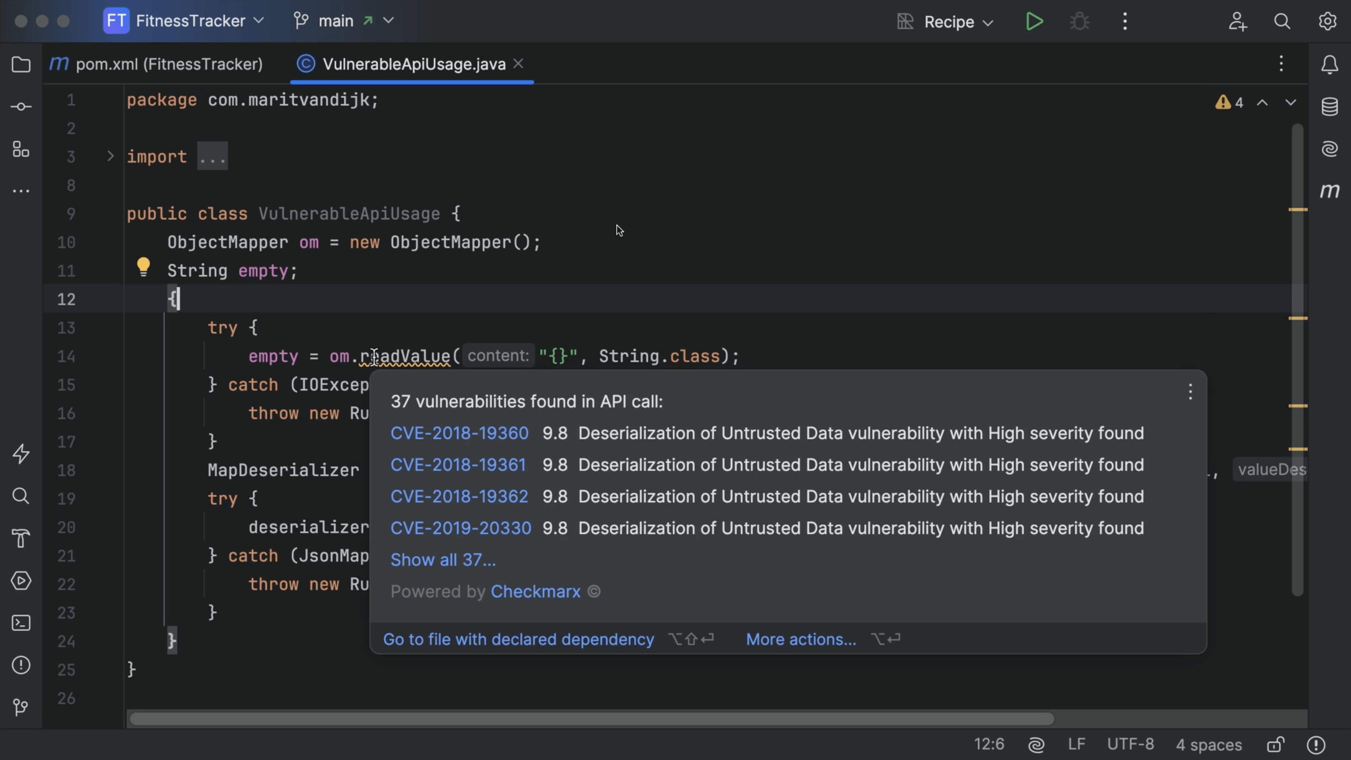
Task: Open the Search Everywhere magnifier
Action: (x=1282, y=21)
